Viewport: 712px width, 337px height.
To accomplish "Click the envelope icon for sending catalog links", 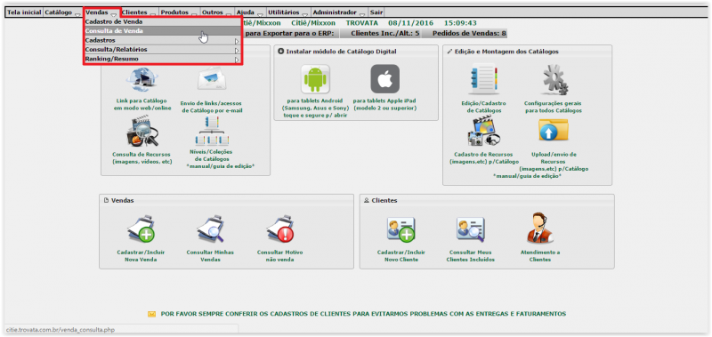I will pyautogui.click(x=212, y=78).
